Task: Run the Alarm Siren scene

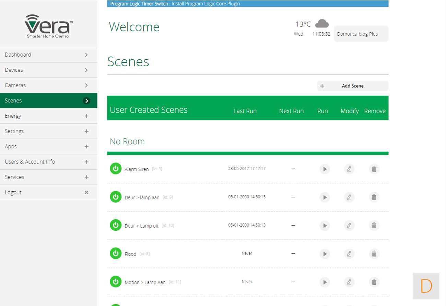Action: pos(324,169)
